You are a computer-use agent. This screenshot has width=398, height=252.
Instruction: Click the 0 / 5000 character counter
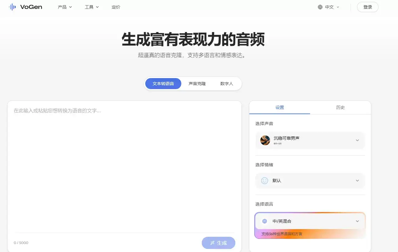pos(21,243)
